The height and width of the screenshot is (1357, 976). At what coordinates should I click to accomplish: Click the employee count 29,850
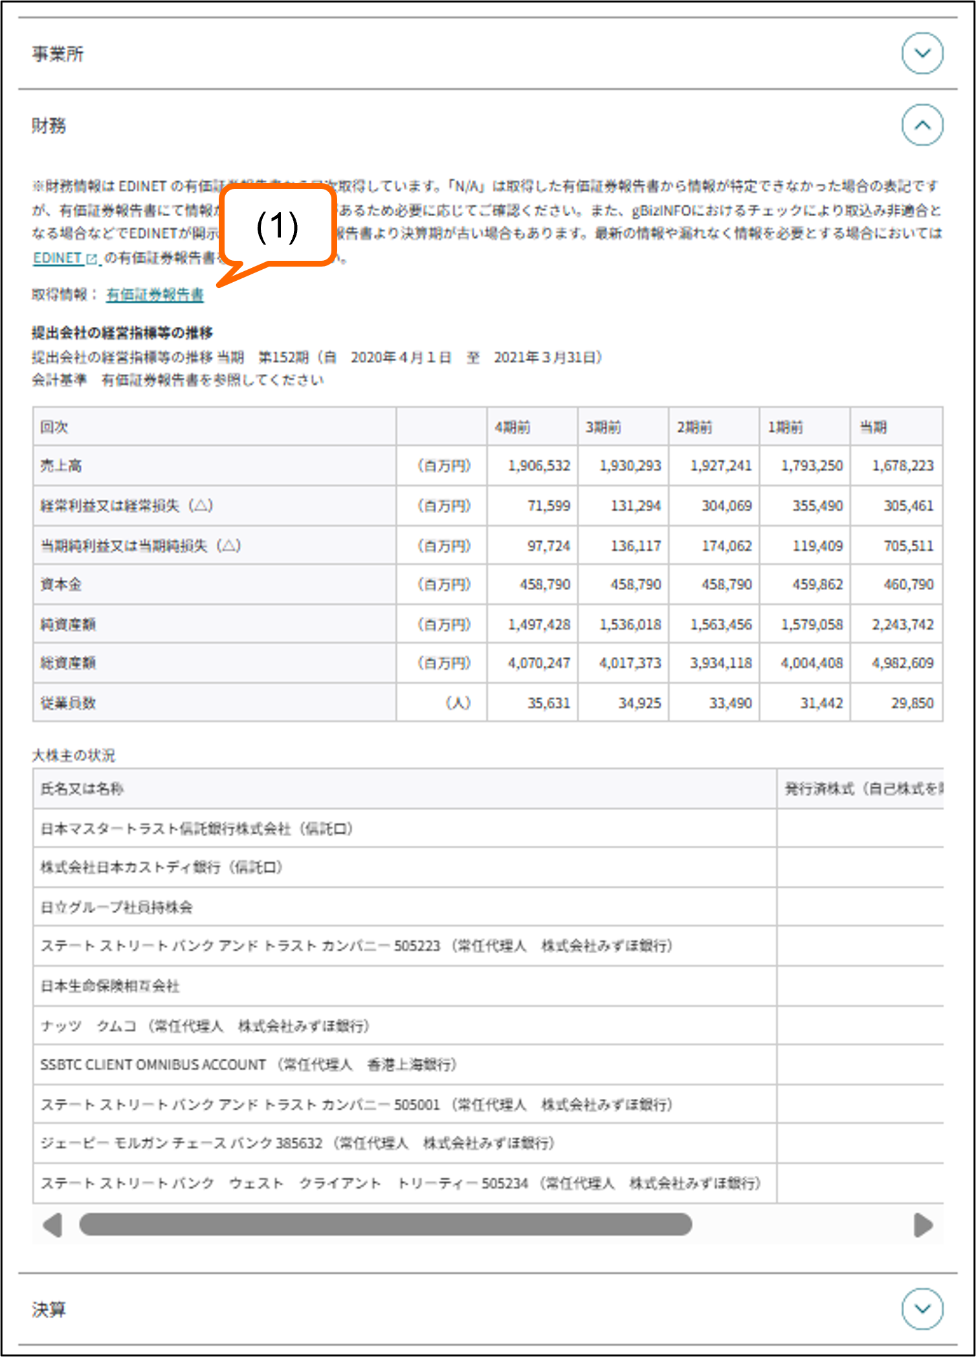(x=913, y=703)
